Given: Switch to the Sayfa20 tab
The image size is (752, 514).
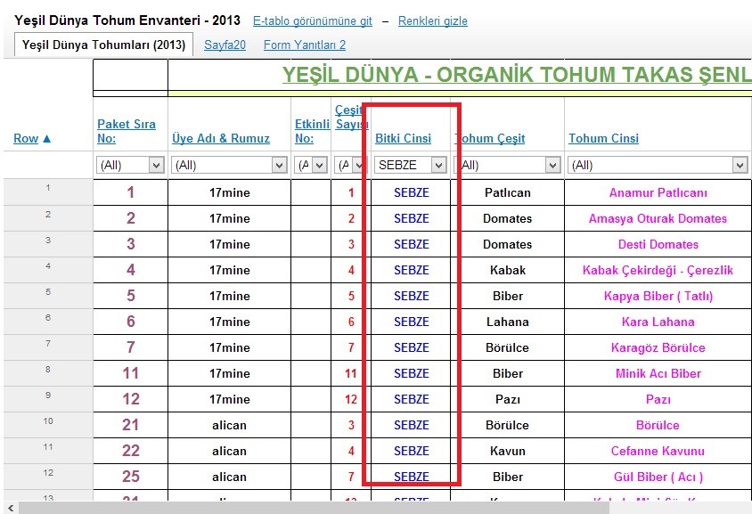Looking at the screenshot, I should point(225,44).
